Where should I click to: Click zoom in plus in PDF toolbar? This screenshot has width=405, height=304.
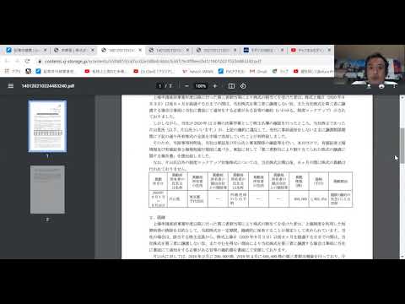click(x=215, y=86)
